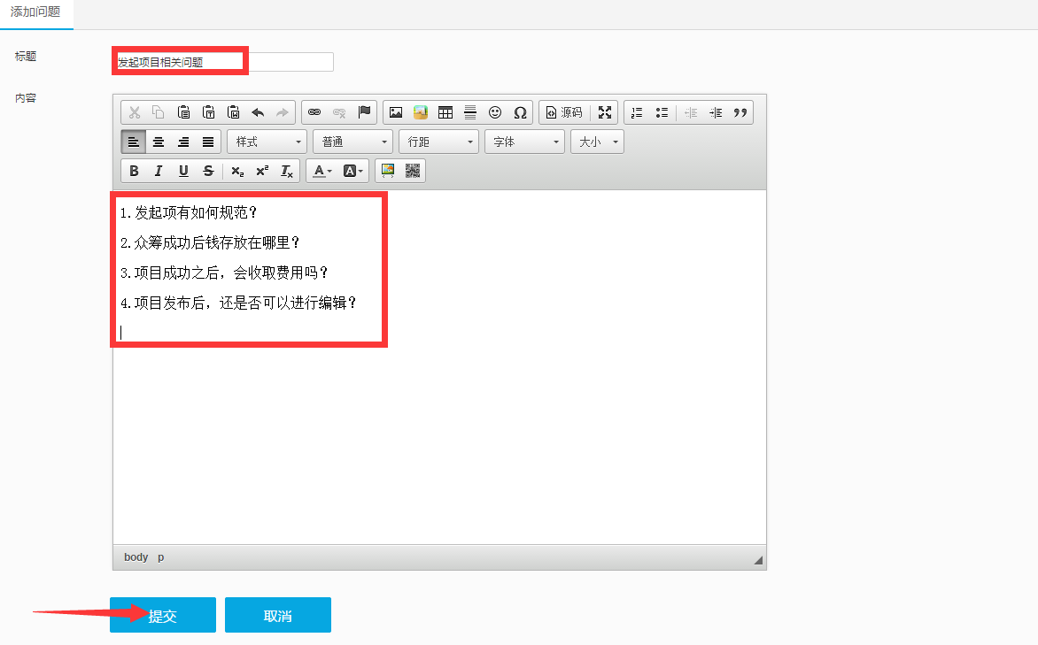The image size is (1038, 645).
Task: Click the 取消 cancel button
Action: point(278,616)
